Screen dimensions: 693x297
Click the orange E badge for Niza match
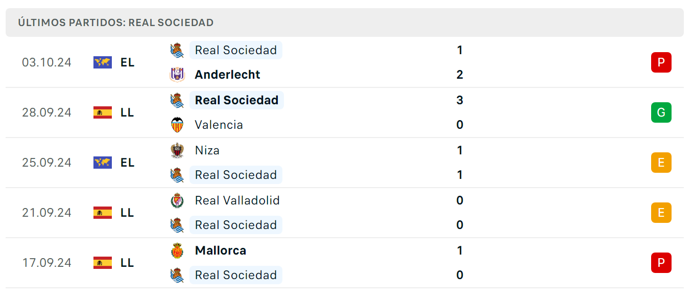(661, 163)
